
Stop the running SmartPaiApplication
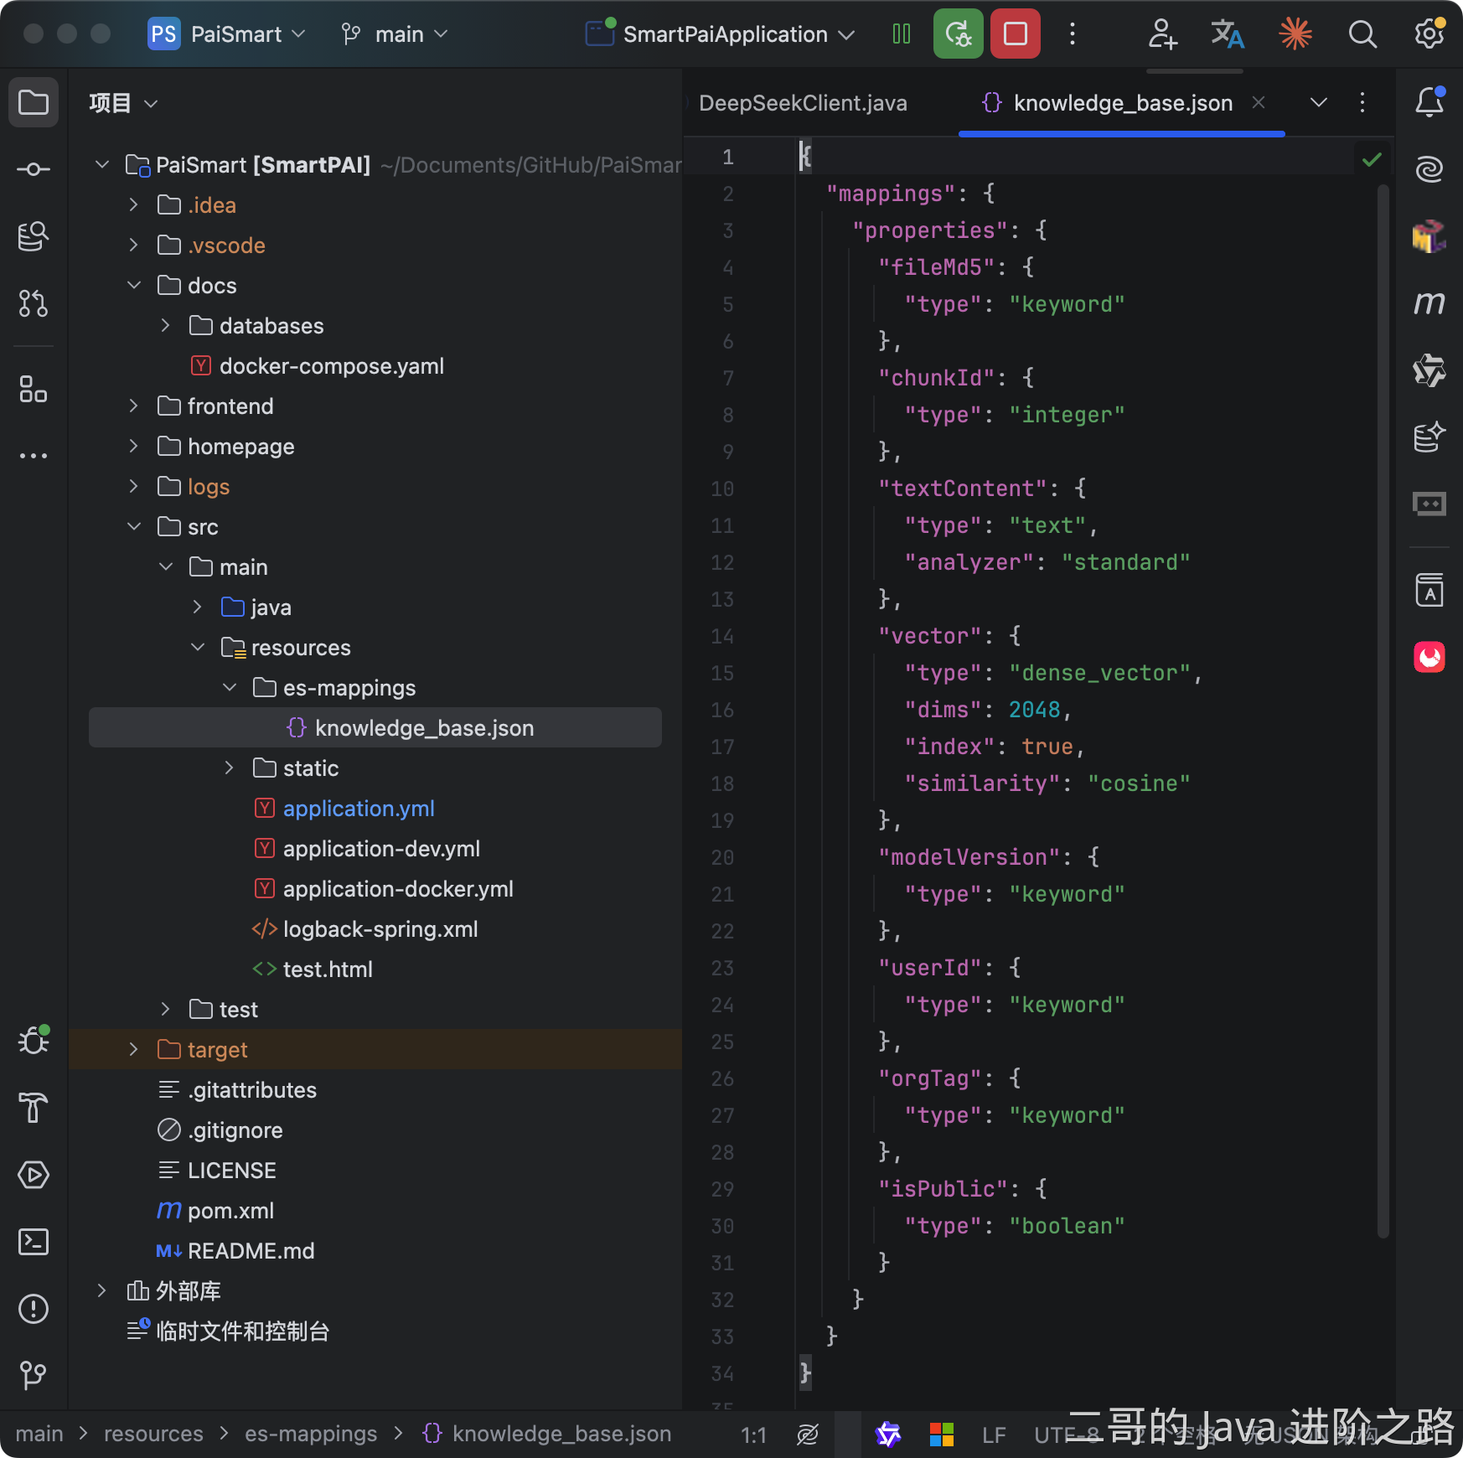1016,34
